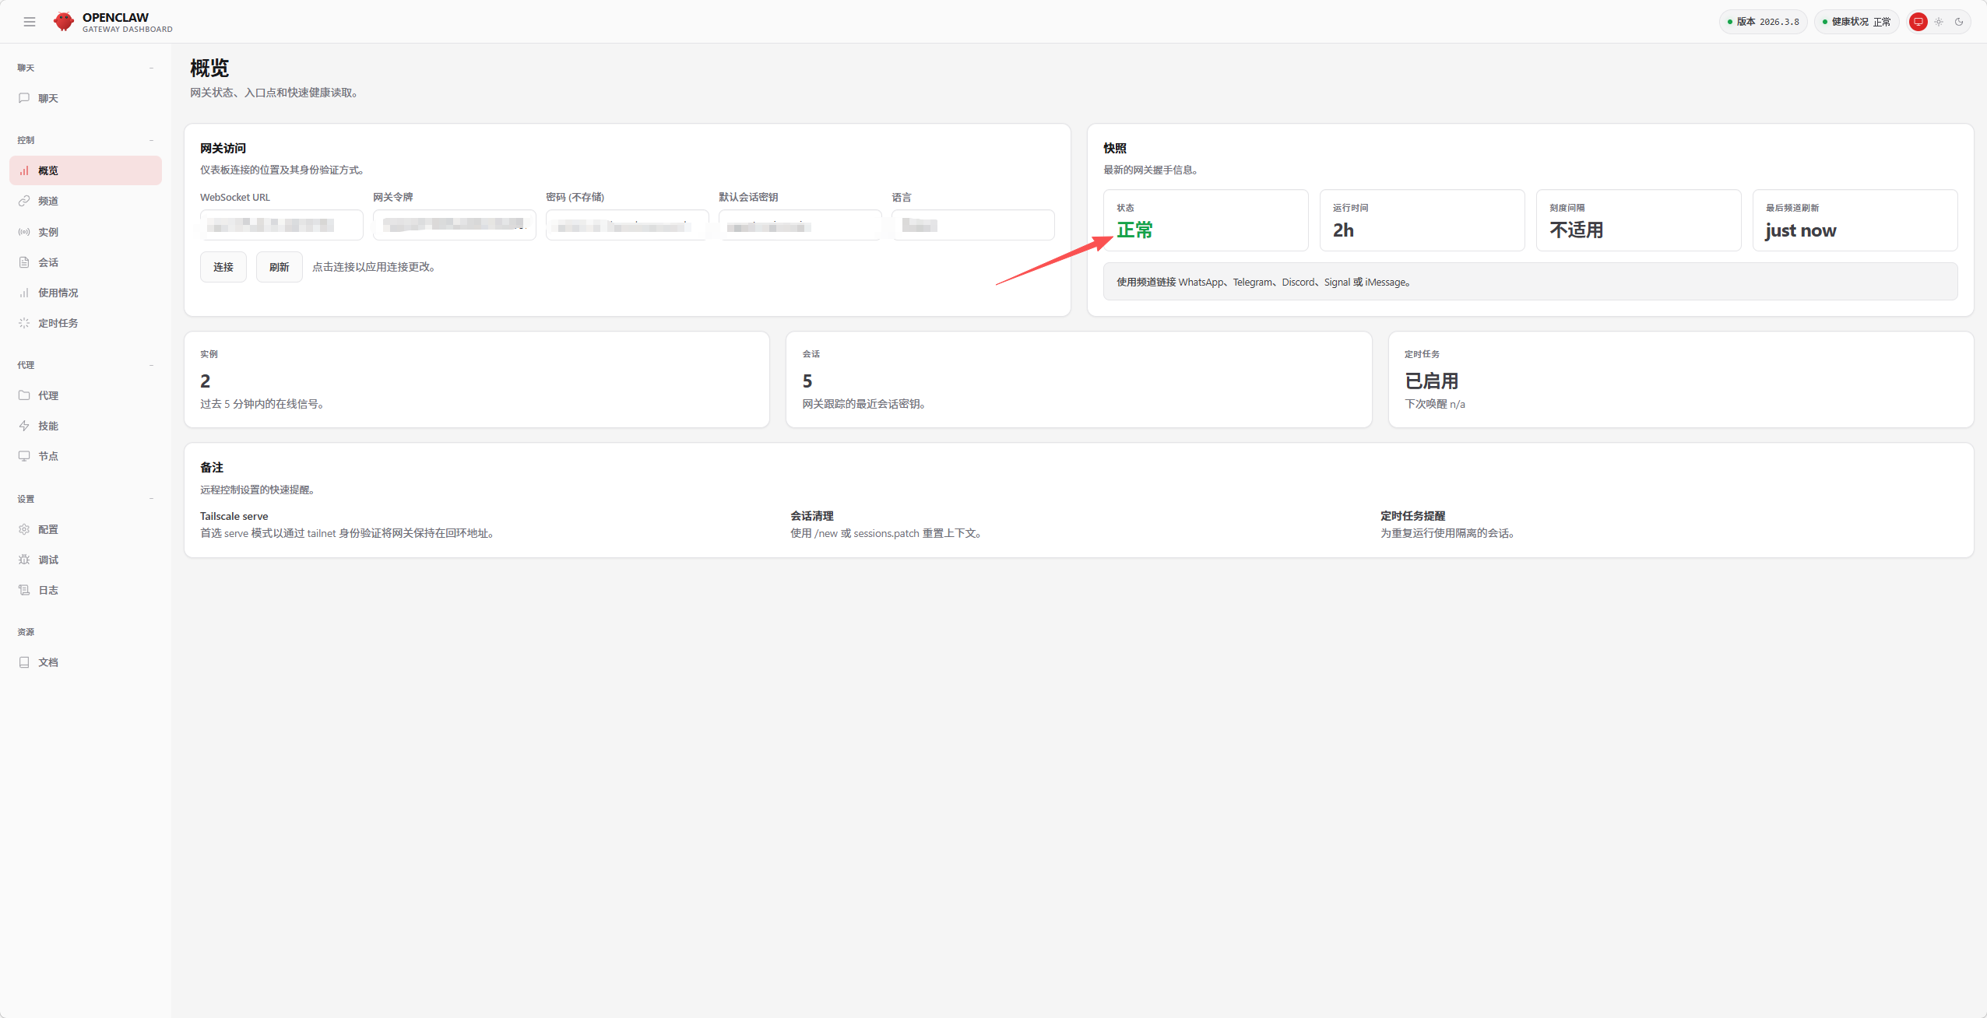The width and height of the screenshot is (1987, 1018).
Task: Open 使用情况 usage menu item
Action: click(x=58, y=293)
